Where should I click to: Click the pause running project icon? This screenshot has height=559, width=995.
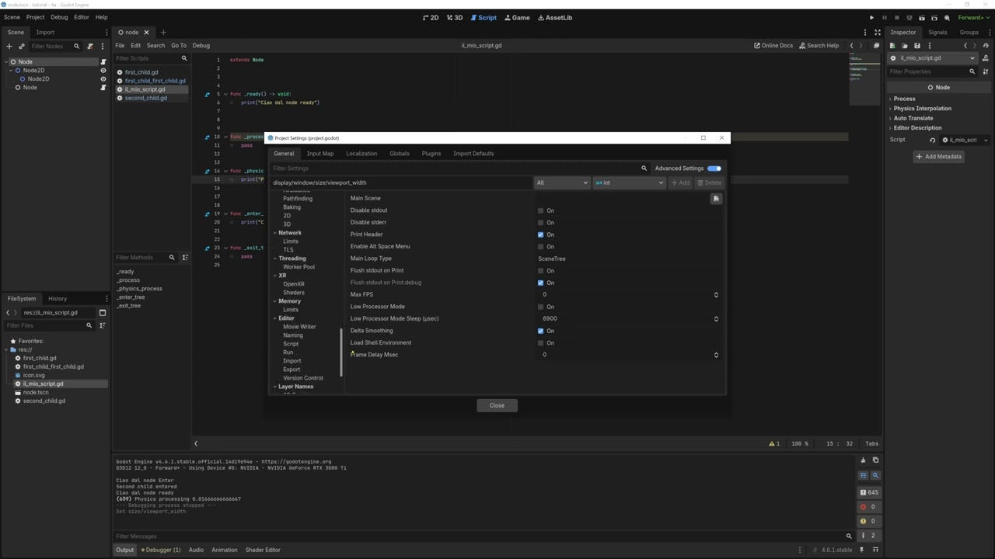tap(884, 17)
